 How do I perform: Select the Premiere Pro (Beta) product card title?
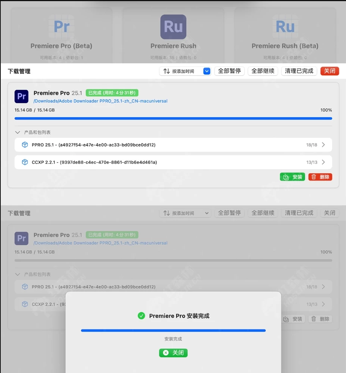click(x=61, y=46)
